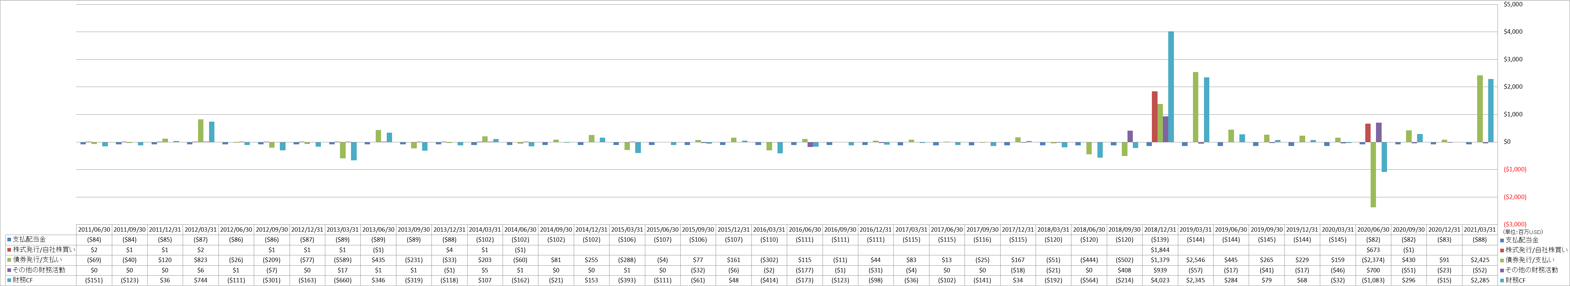Screen dimensions: 1570x286
Task: Click the green 債券発行 bar for 2012/03/31
Action: coord(200,130)
